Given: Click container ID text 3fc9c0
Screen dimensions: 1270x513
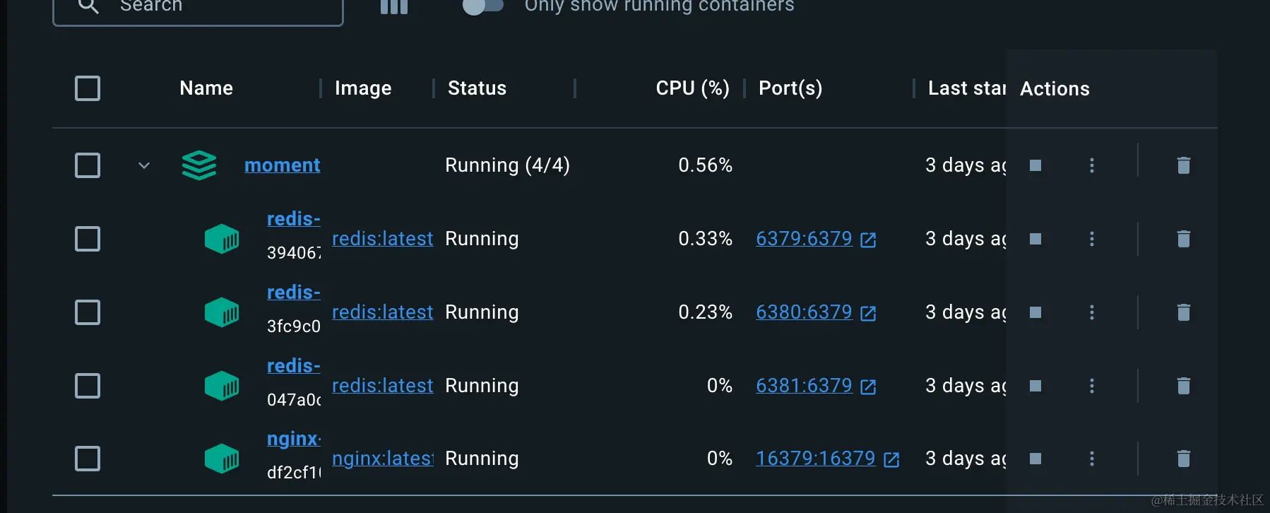Looking at the screenshot, I should [x=294, y=326].
